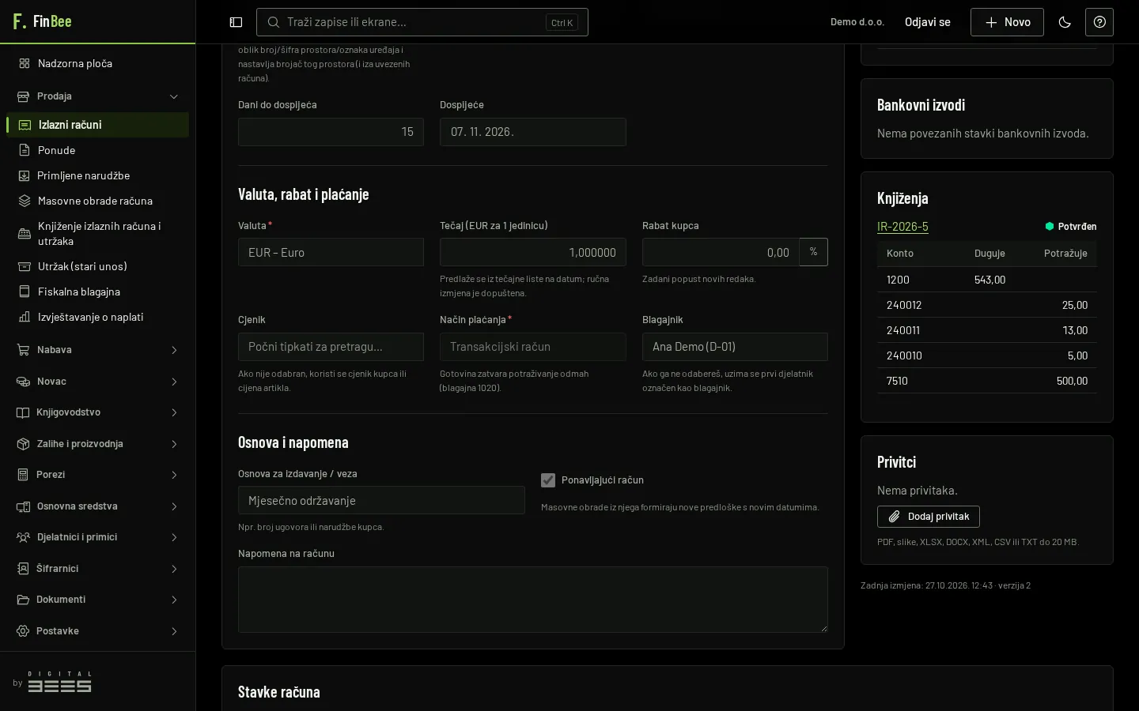Expand the Zalihe i proizvodnja section

(98, 444)
